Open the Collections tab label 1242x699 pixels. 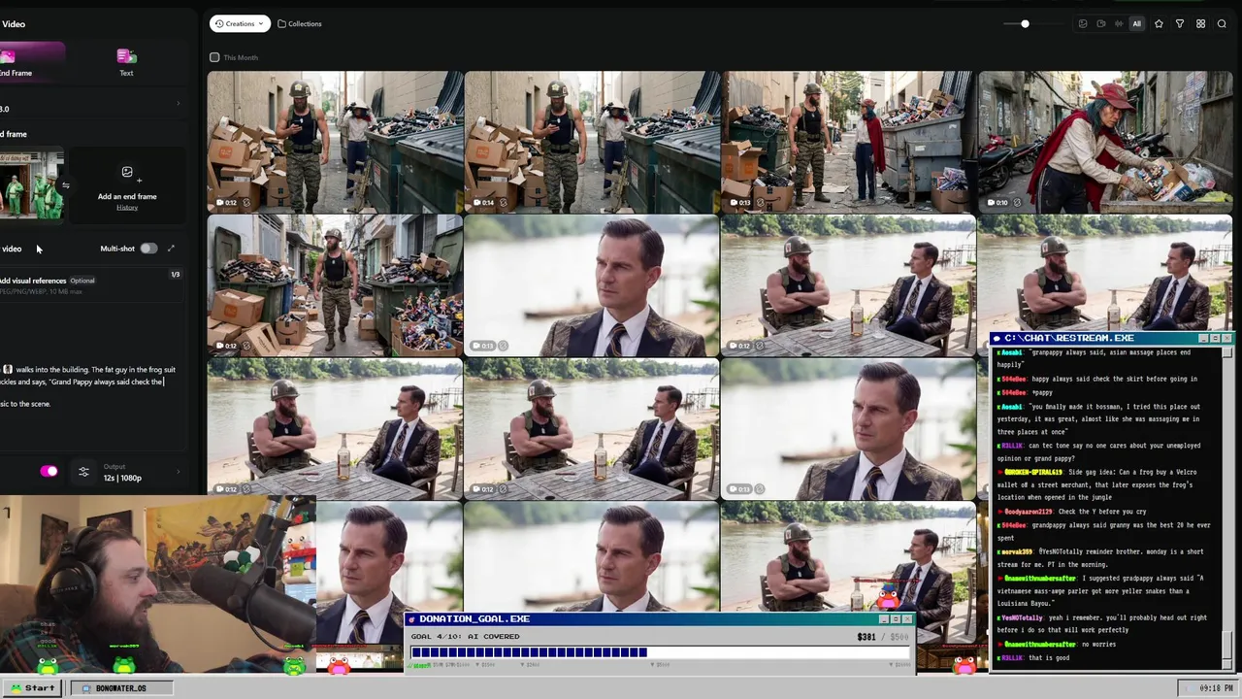coord(305,23)
